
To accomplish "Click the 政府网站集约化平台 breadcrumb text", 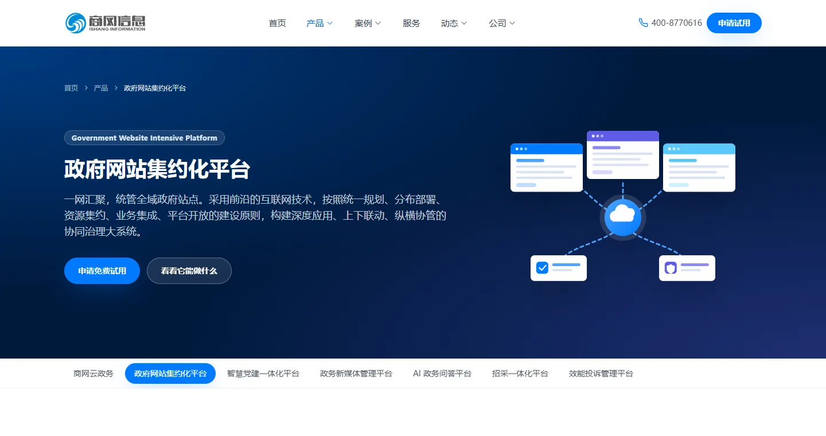I will point(155,88).
